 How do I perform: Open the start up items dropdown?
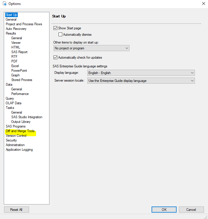coord(91,48)
